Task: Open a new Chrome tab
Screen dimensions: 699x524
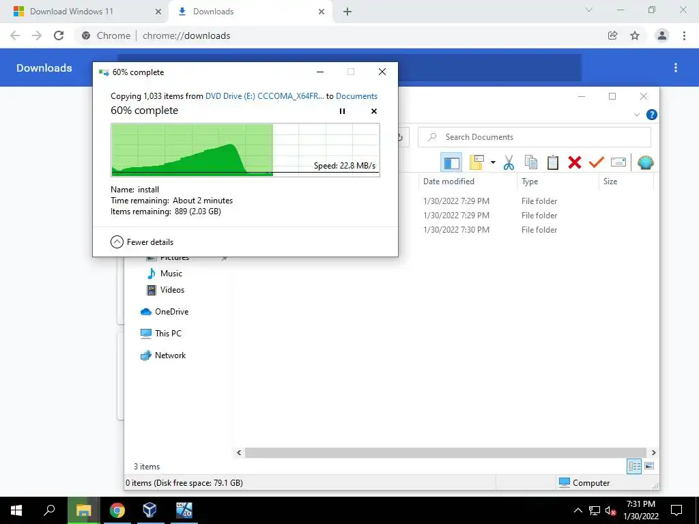Action: 347,12
